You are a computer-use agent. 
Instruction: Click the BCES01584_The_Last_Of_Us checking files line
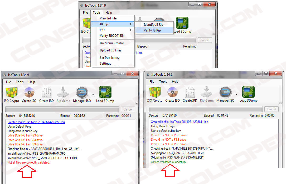coord(44,149)
